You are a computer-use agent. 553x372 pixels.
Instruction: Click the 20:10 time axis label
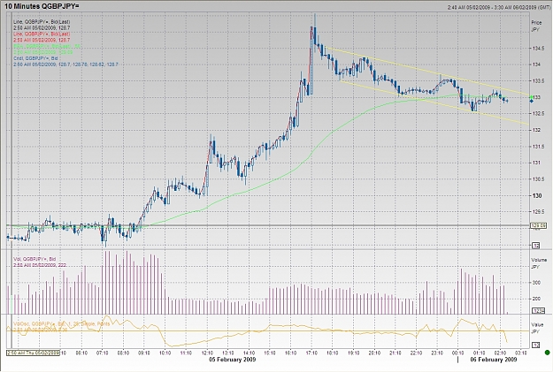pyautogui.click(x=374, y=353)
